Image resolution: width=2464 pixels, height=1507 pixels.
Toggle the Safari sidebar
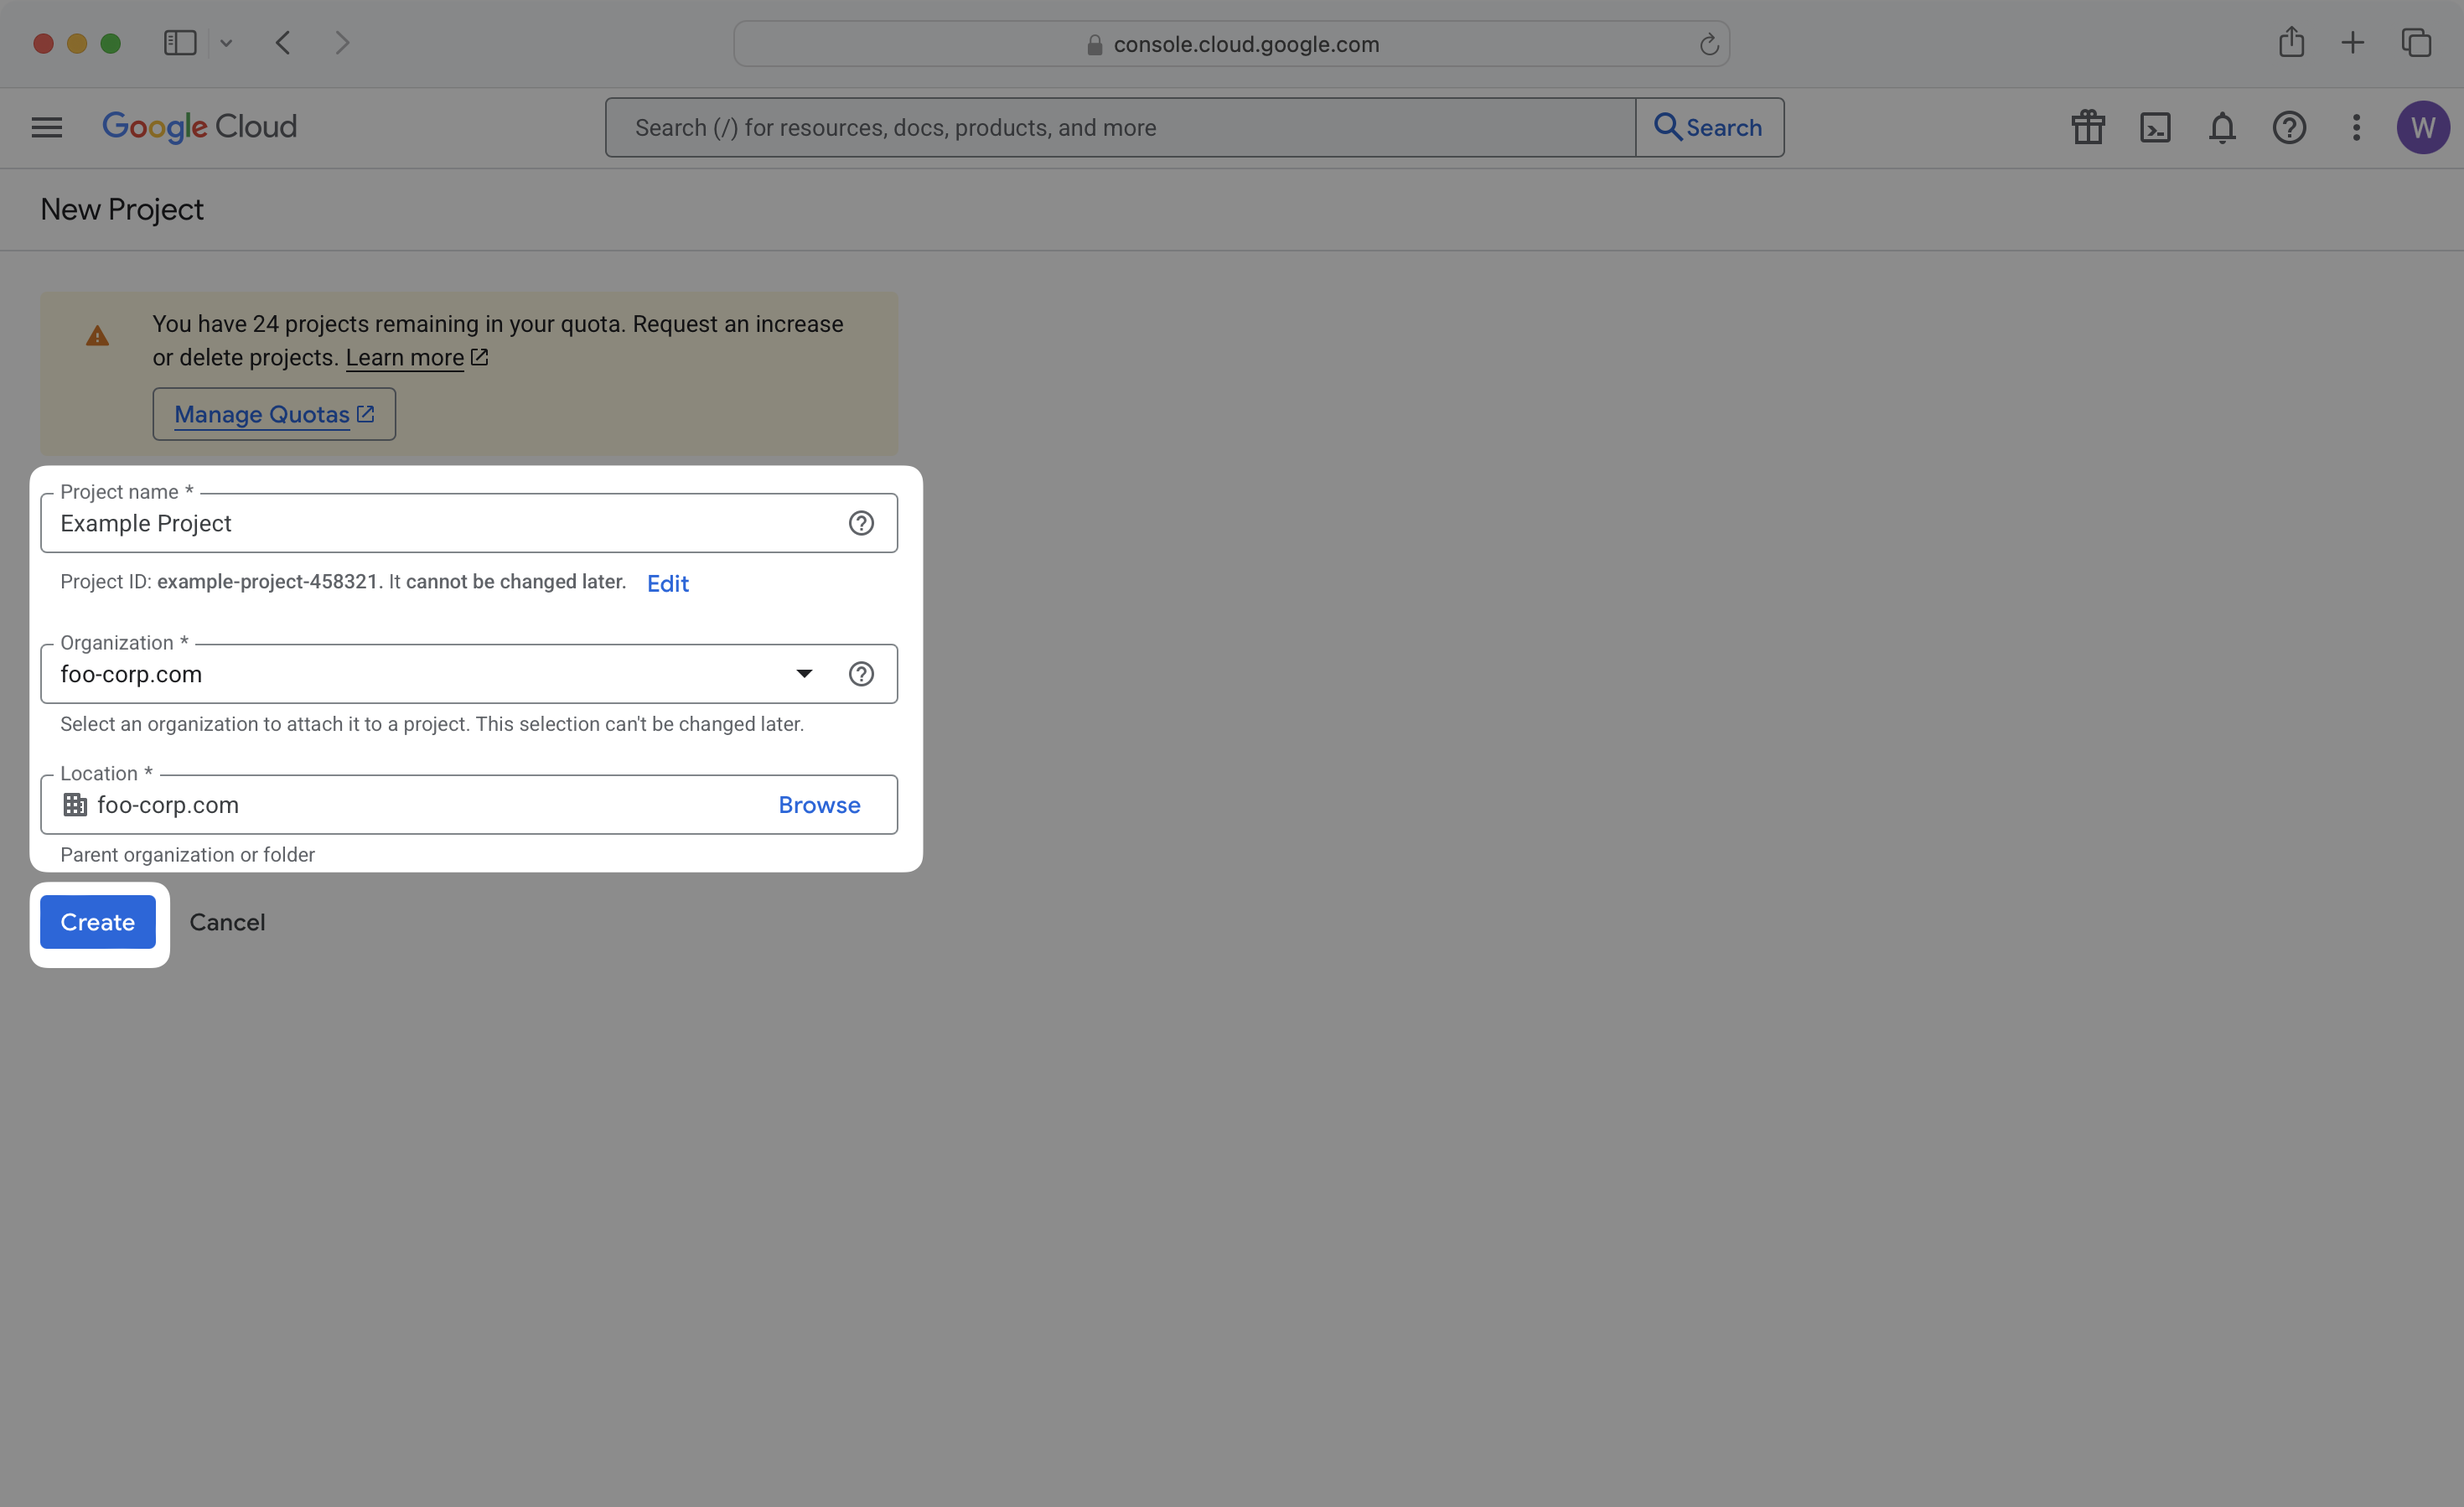point(179,42)
